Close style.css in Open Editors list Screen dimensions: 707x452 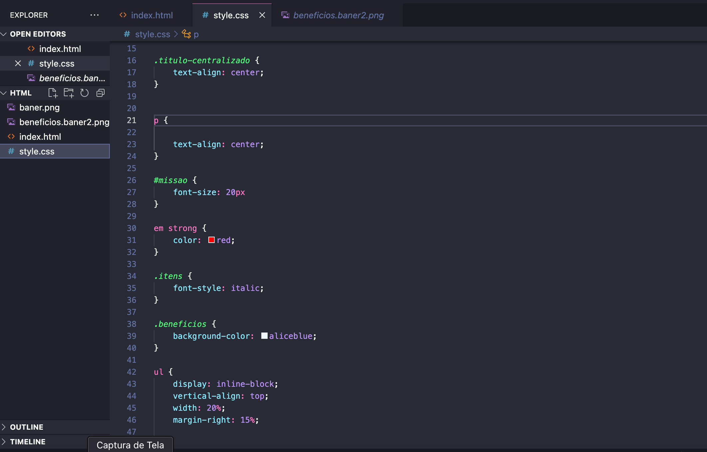coord(18,63)
